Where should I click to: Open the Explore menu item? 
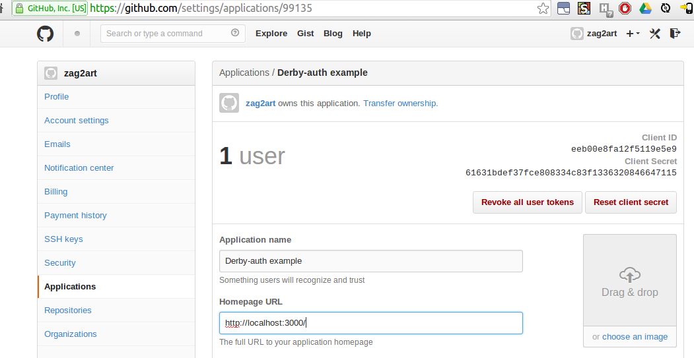pyautogui.click(x=271, y=34)
